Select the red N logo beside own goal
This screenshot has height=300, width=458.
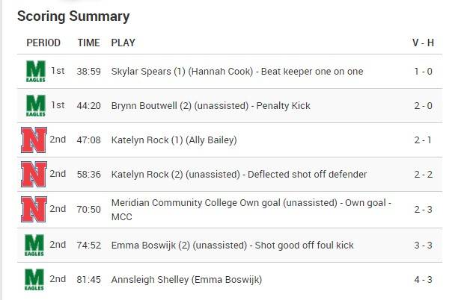click(x=34, y=210)
